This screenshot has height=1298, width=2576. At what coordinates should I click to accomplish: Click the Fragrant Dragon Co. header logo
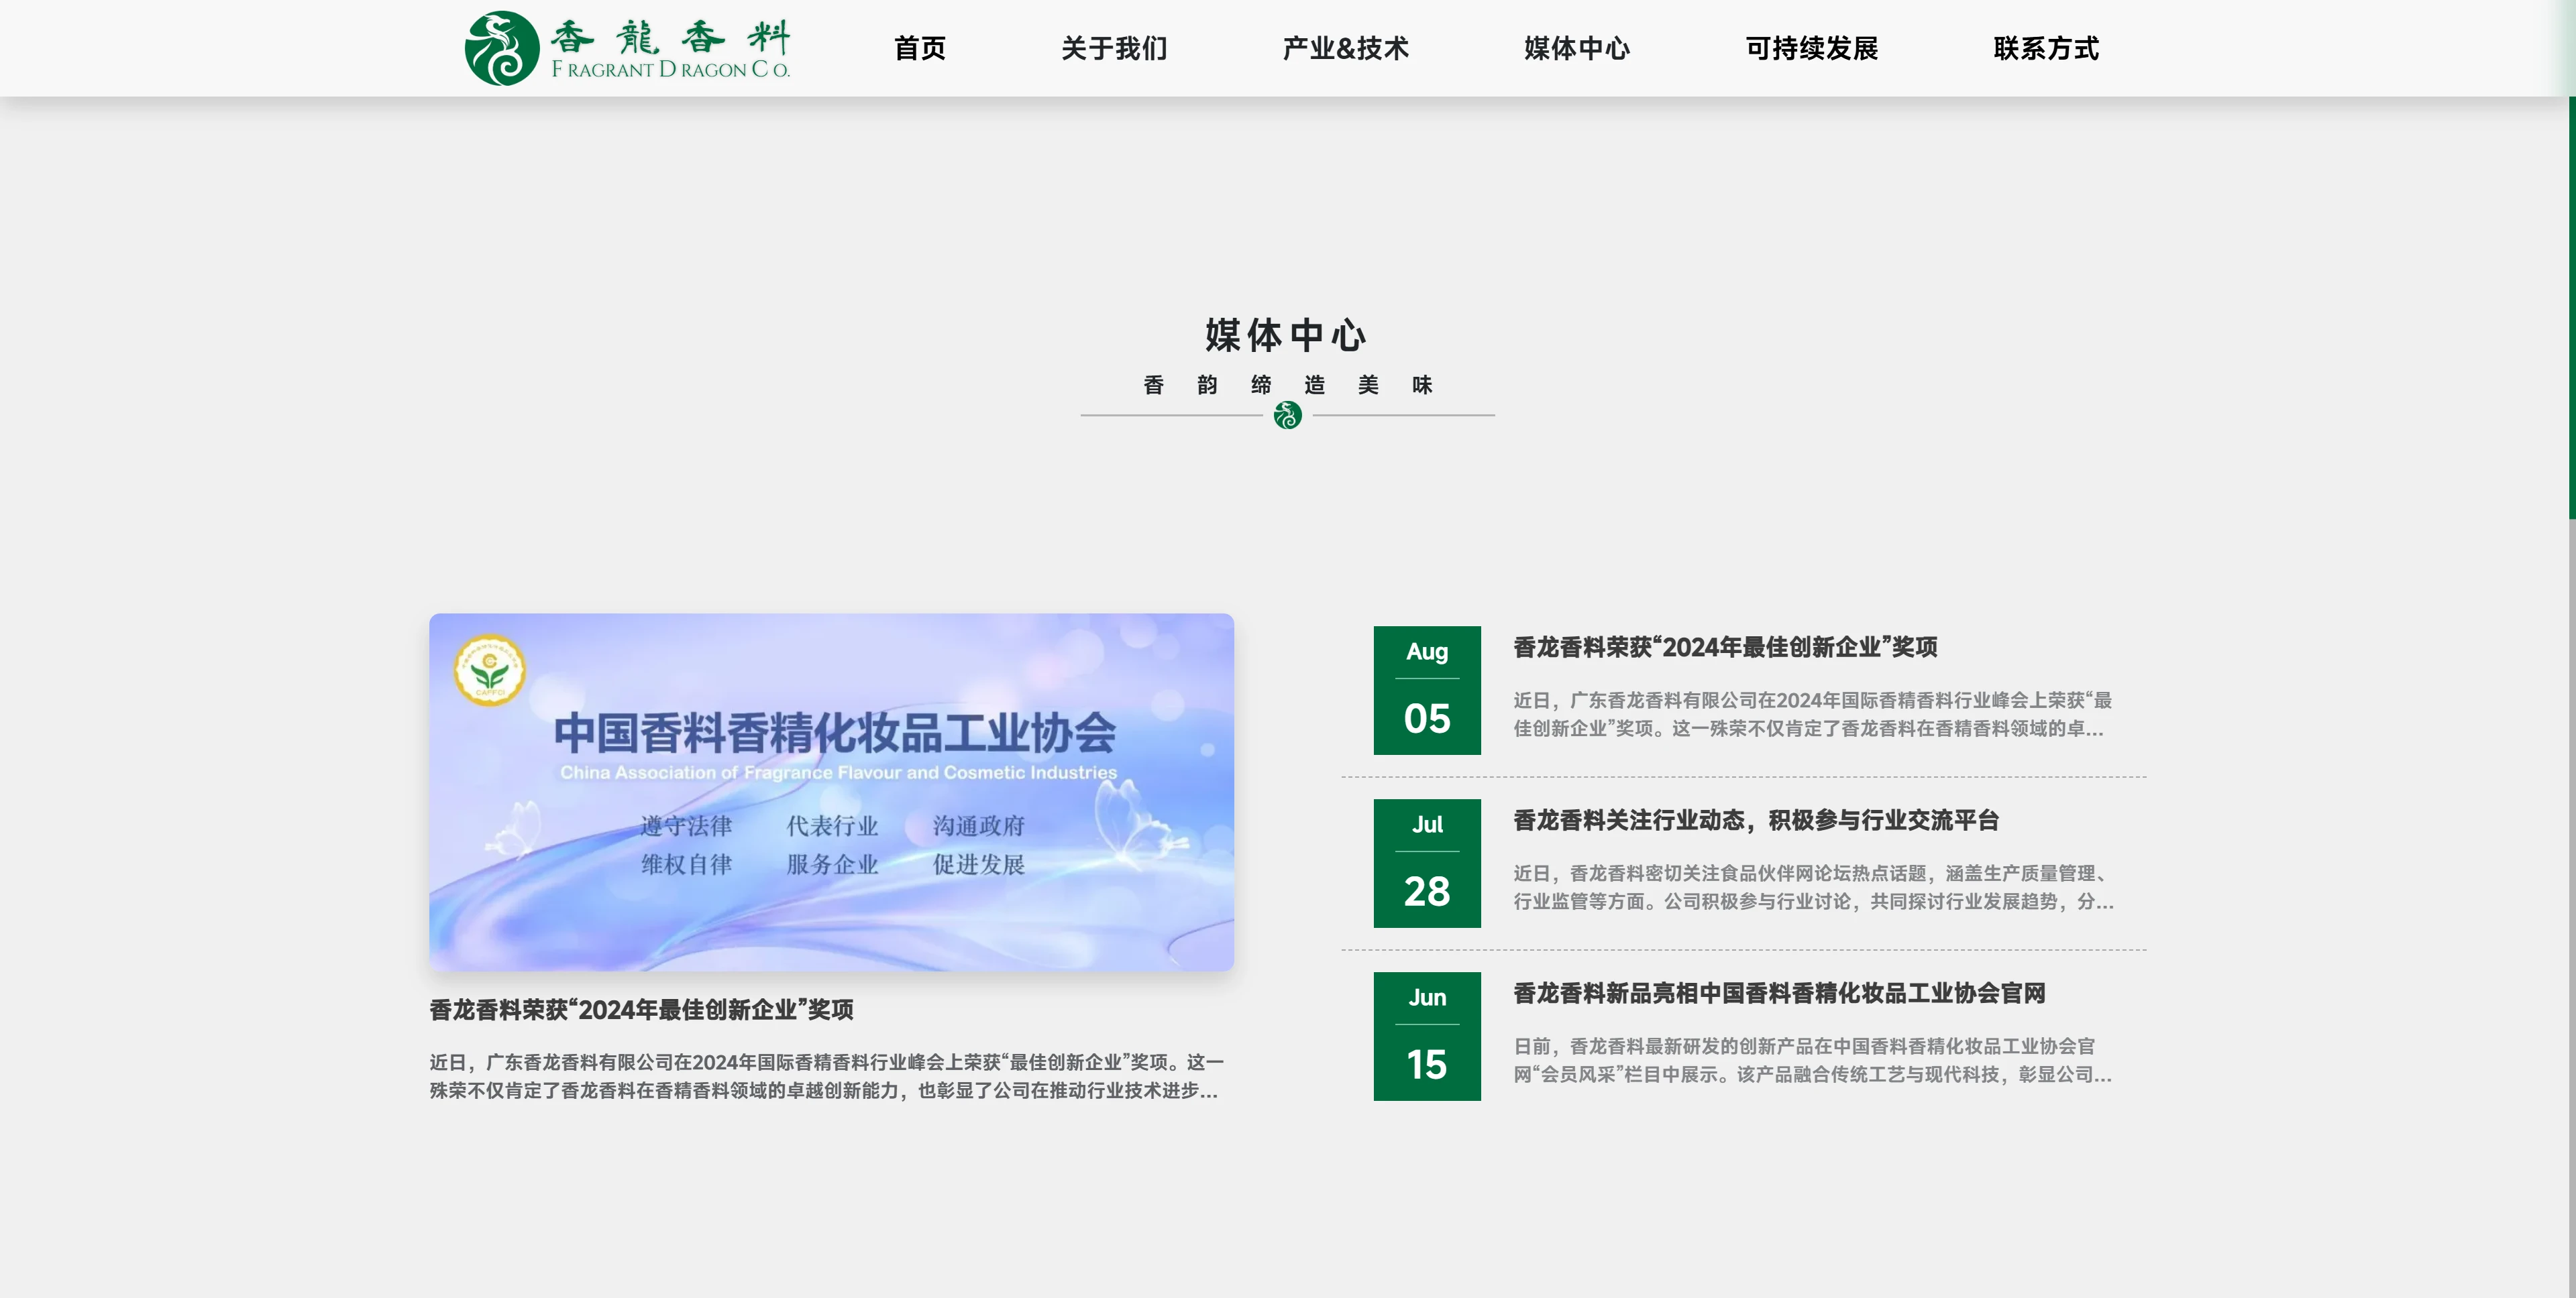pyautogui.click(x=627, y=48)
